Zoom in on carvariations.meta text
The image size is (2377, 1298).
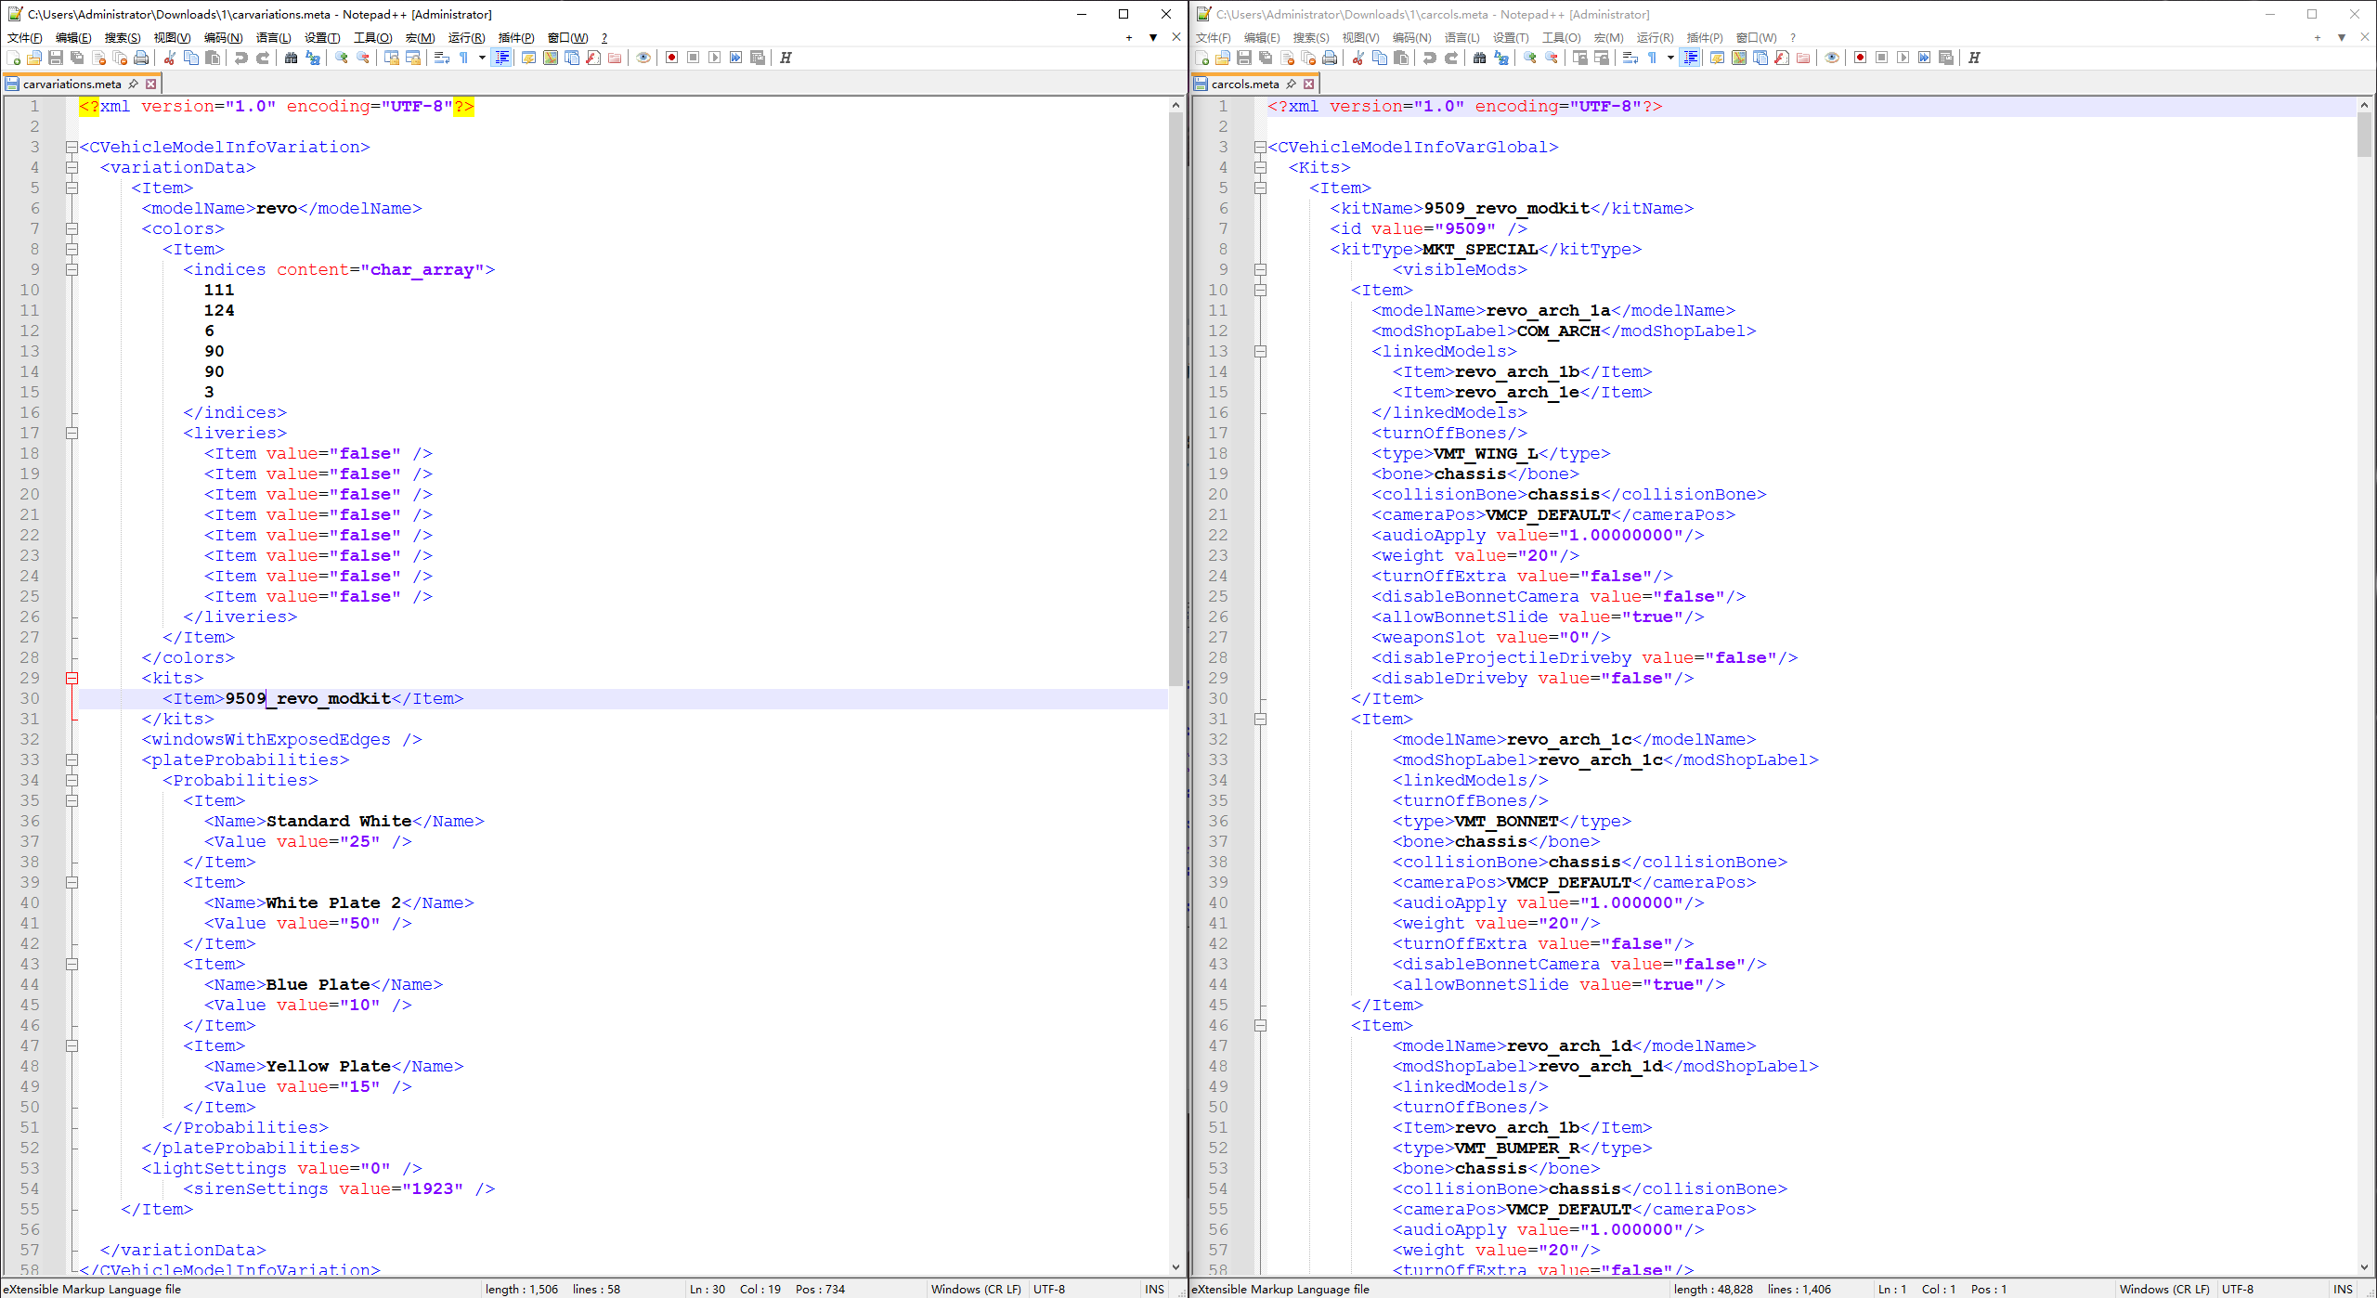point(342,58)
